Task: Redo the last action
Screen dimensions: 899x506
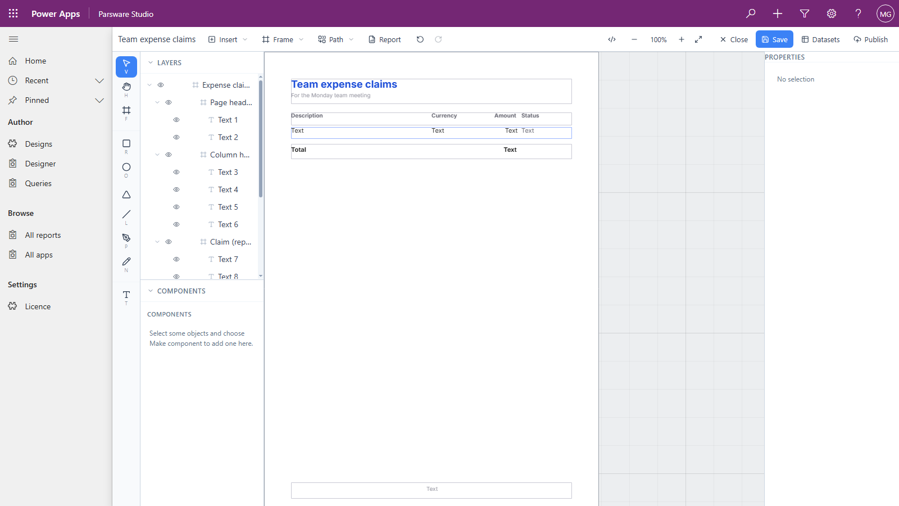Action: coord(438,39)
